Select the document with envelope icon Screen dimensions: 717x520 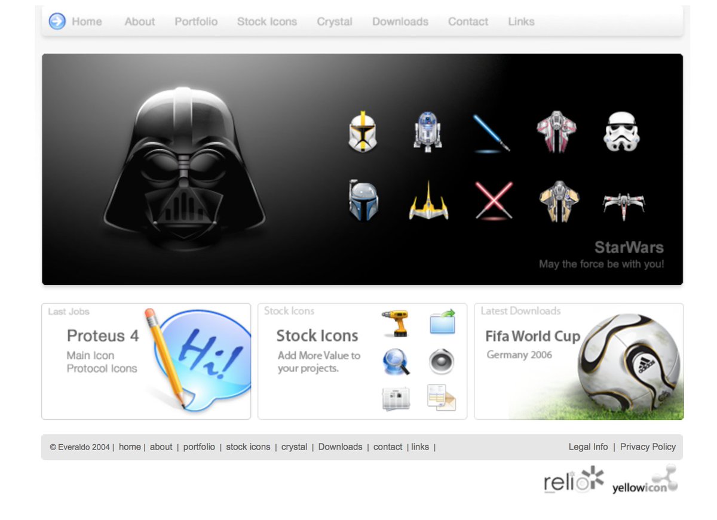coord(442,398)
